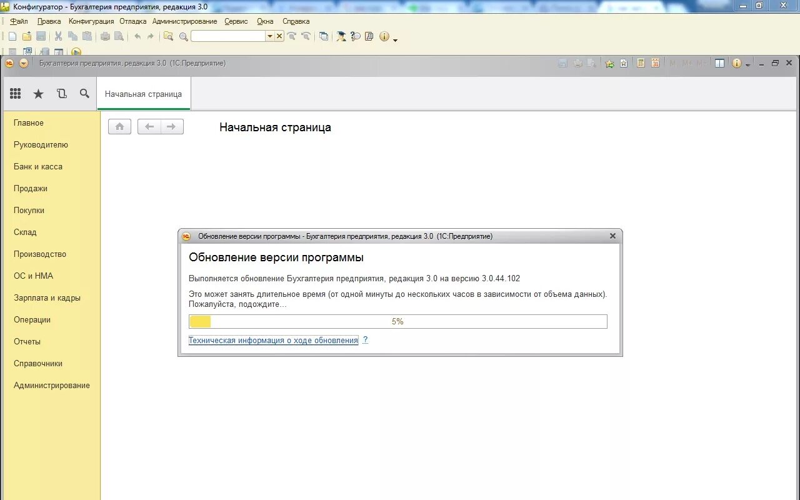Open the ОС и НМА section

33,276
